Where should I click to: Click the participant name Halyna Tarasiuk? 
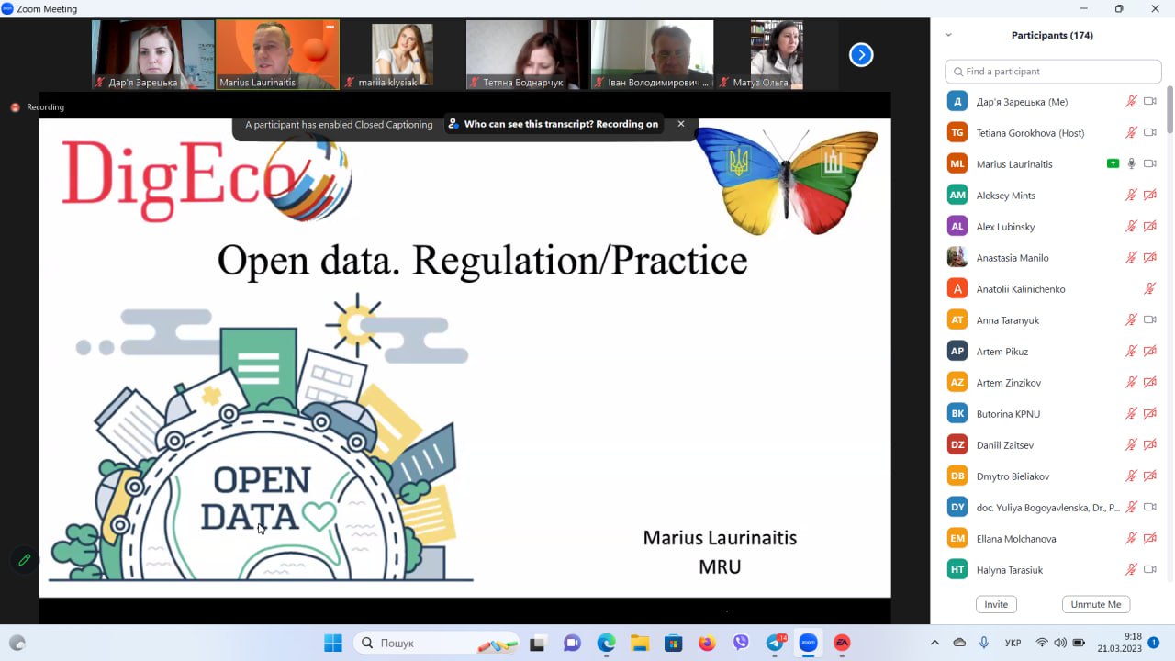click(x=1010, y=569)
